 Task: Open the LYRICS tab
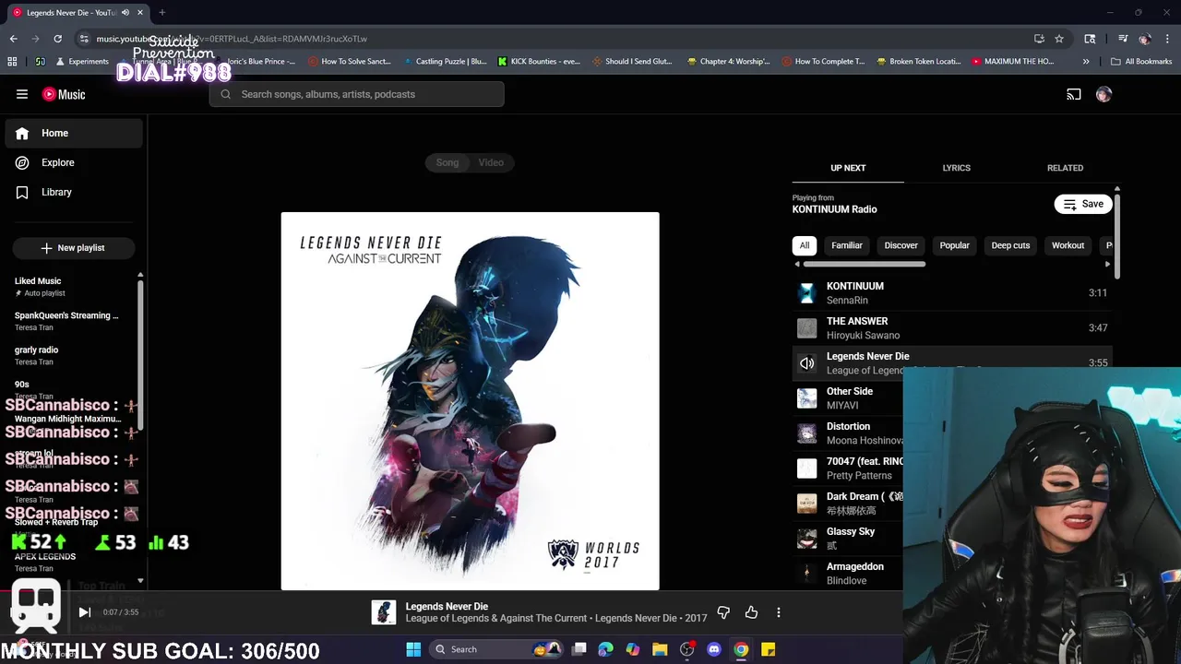956,168
